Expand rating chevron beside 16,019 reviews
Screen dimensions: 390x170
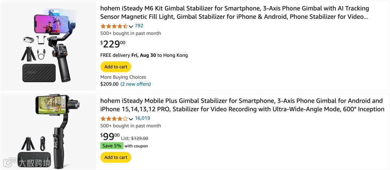pyautogui.click(x=131, y=119)
